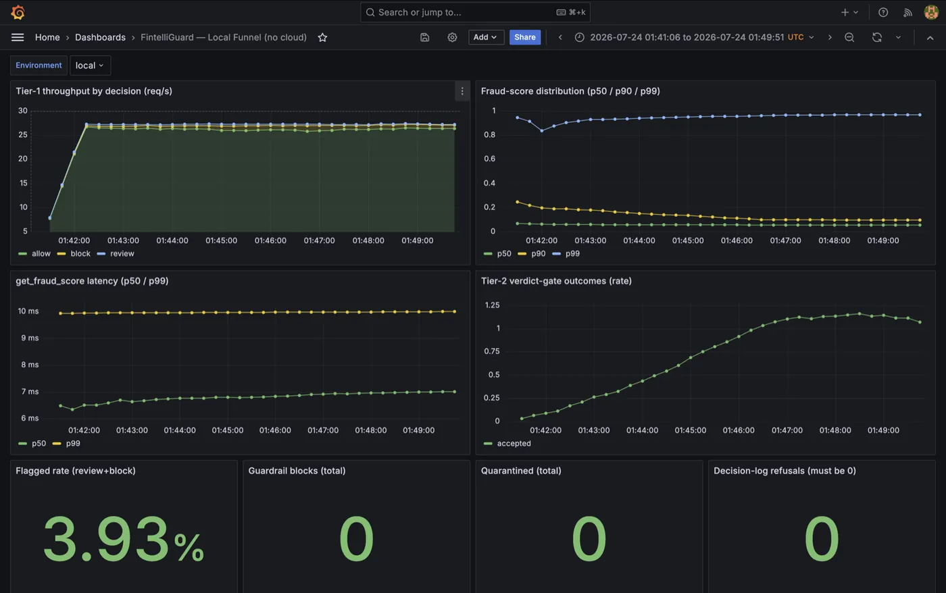946x593 pixels.
Task: Click Fraud-score distribution panel title
Action: point(570,91)
